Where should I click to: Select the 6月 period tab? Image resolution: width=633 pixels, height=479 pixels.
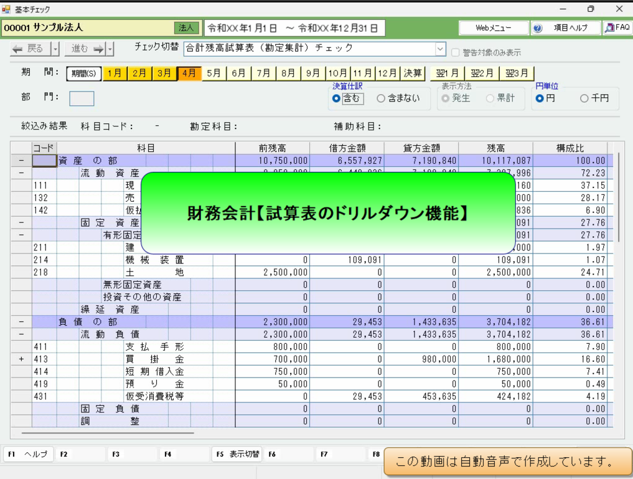click(x=239, y=74)
